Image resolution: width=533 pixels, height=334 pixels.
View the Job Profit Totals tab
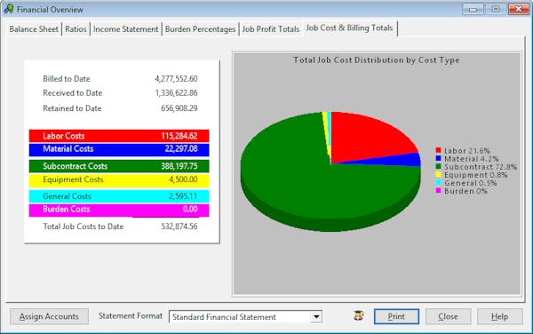tap(271, 29)
